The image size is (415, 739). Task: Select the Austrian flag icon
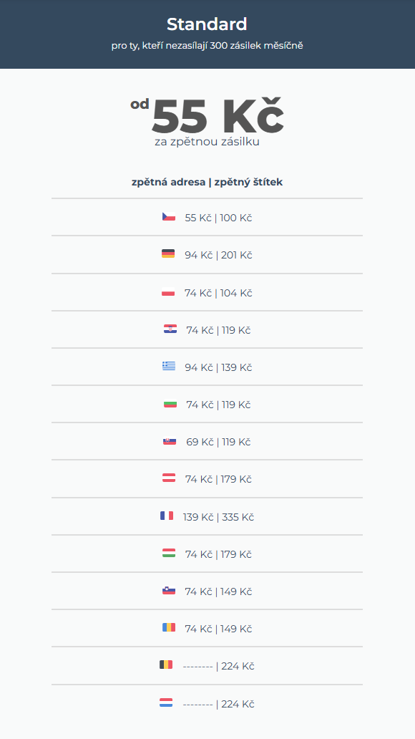pos(169,478)
